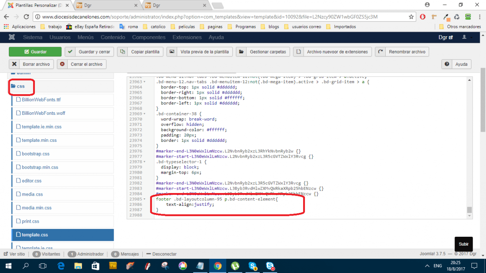Click the Subir back-to-top button

pos(463,244)
